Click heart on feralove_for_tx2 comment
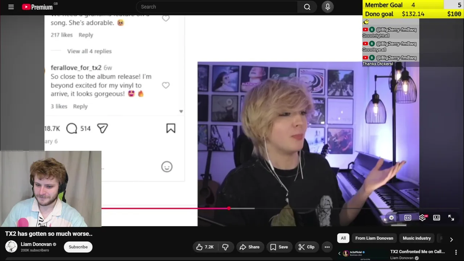464x261 pixels. (x=166, y=85)
